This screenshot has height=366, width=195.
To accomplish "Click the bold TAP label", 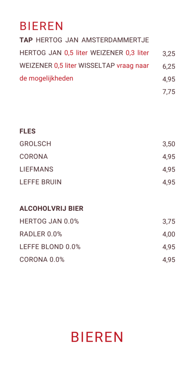I will tap(26, 40).
